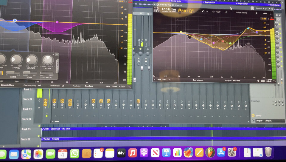Open WhatsApp in the Dock
The image size is (286, 162).
74,153
